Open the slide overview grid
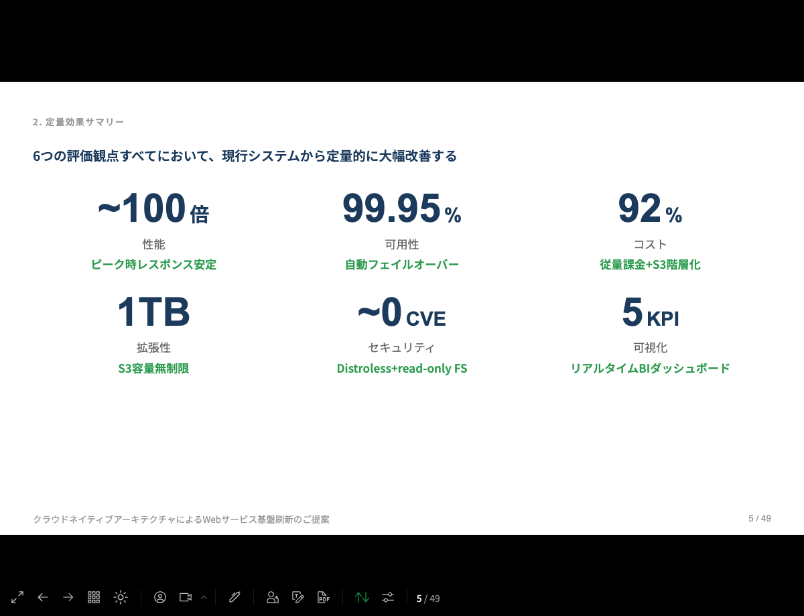The width and height of the screenshot is (804, 616). click(x=94, y=597)
